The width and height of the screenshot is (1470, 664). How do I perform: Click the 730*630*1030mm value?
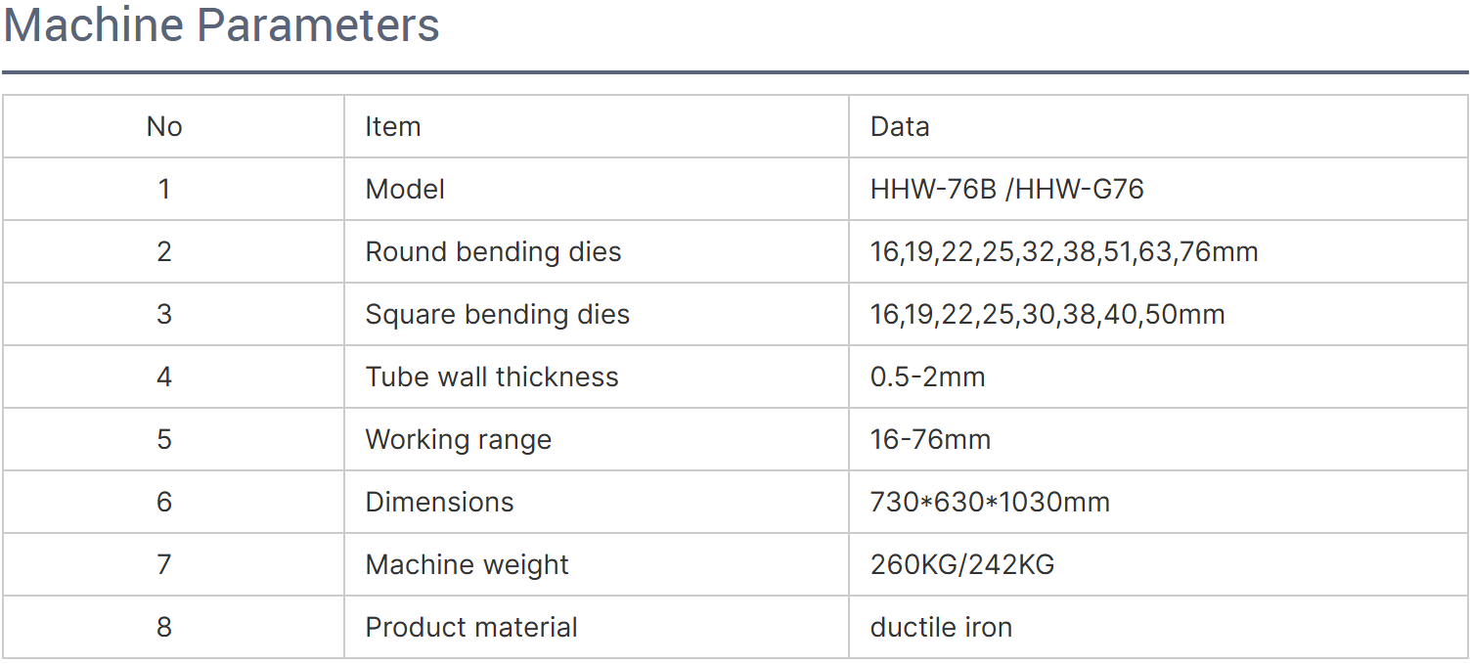coord(991,502)
